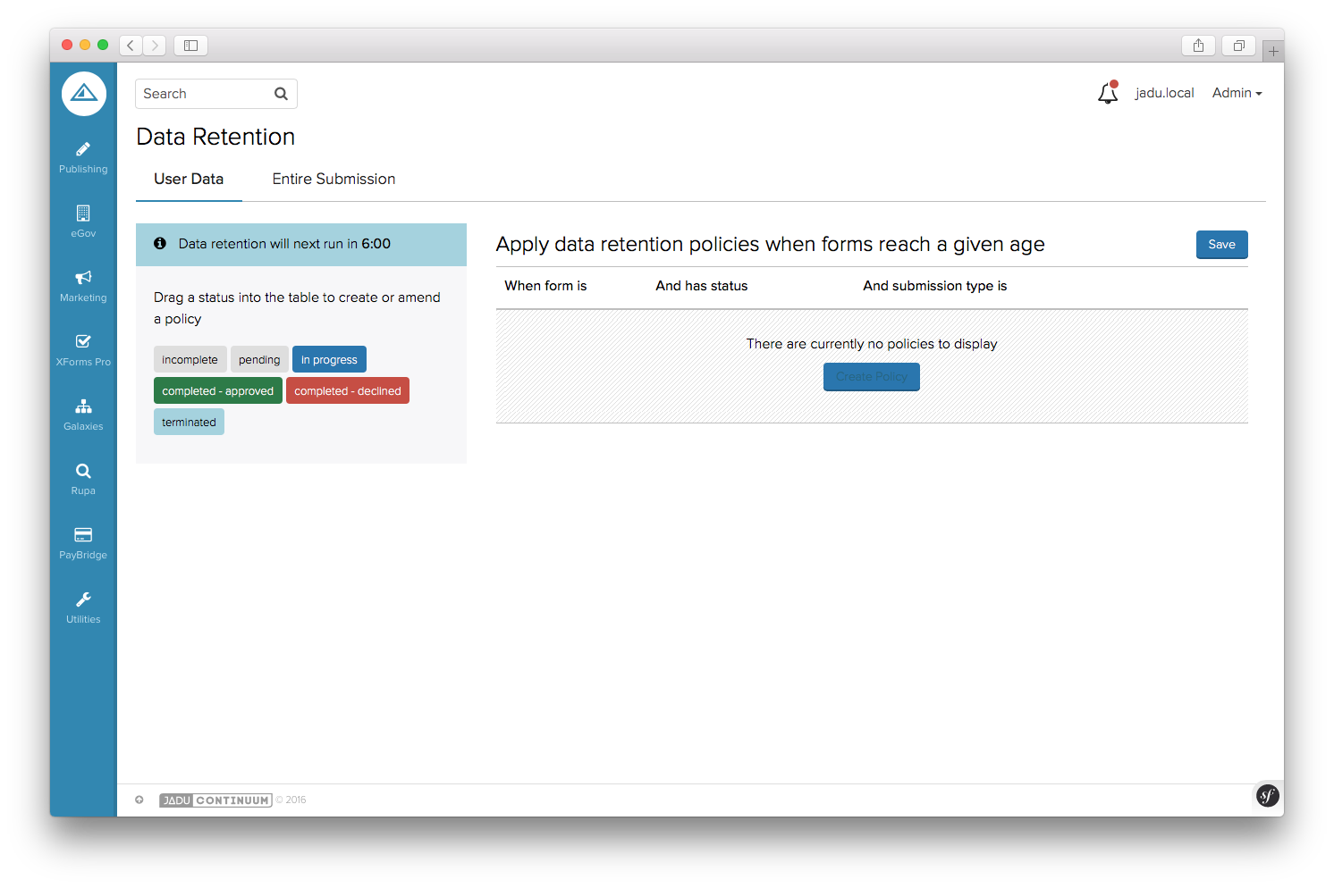Toggle the browser sidebar button
Viewport: 1334px width, 888px height.
[x=190, y=46]
